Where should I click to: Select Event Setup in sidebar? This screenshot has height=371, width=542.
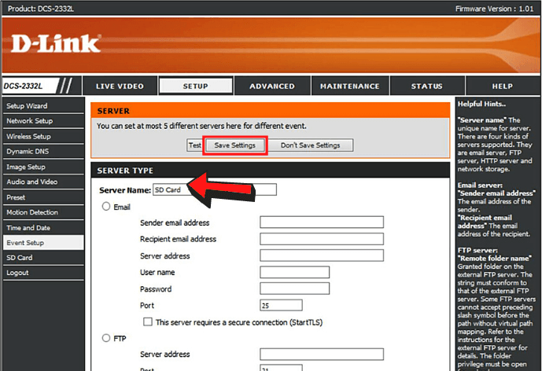pos(43,243)
